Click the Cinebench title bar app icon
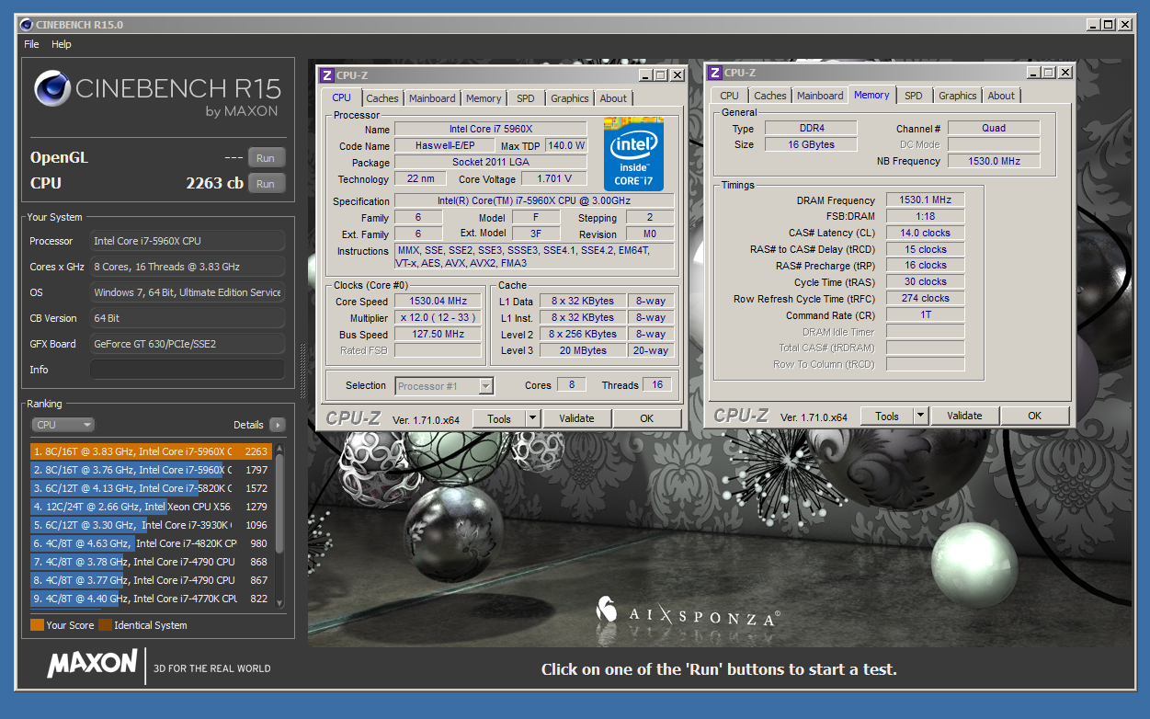 (x=27, y=25)
